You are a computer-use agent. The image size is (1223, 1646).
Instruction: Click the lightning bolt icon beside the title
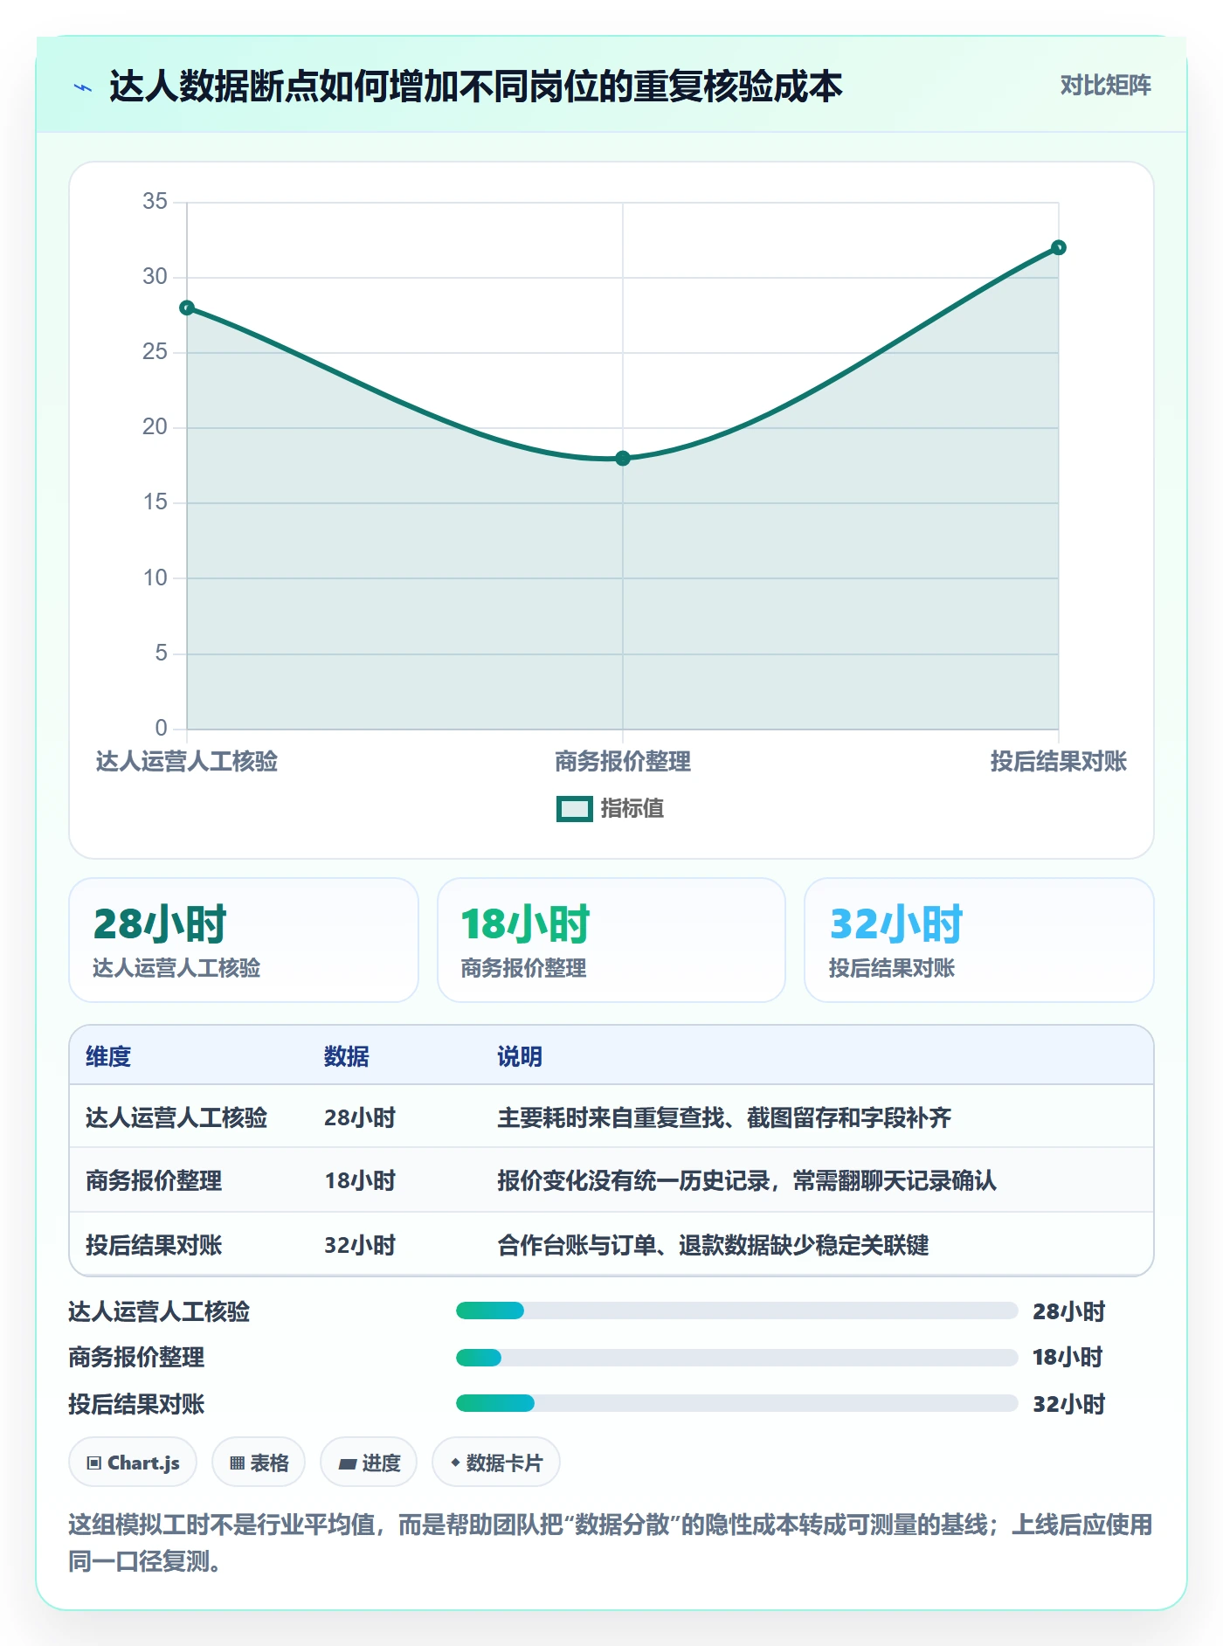(83, 87)
